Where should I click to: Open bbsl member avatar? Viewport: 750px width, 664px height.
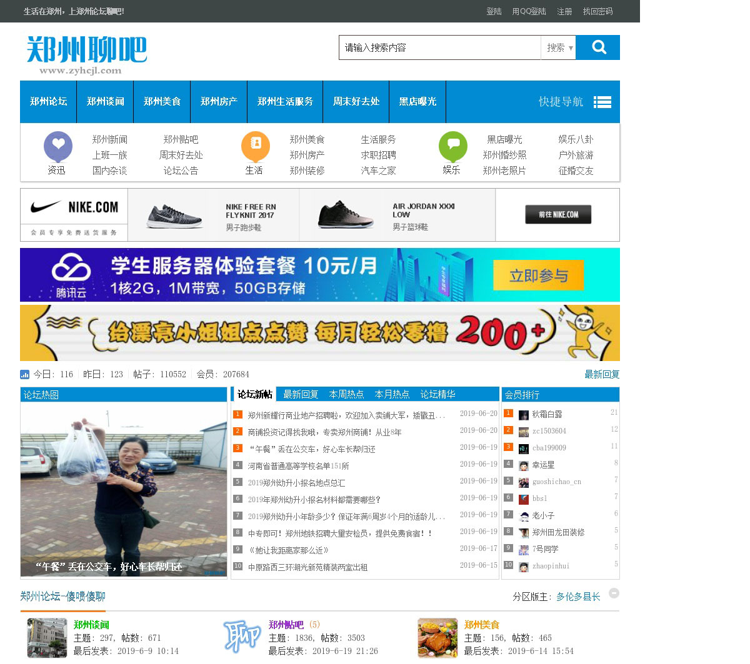tap(524, 499)
